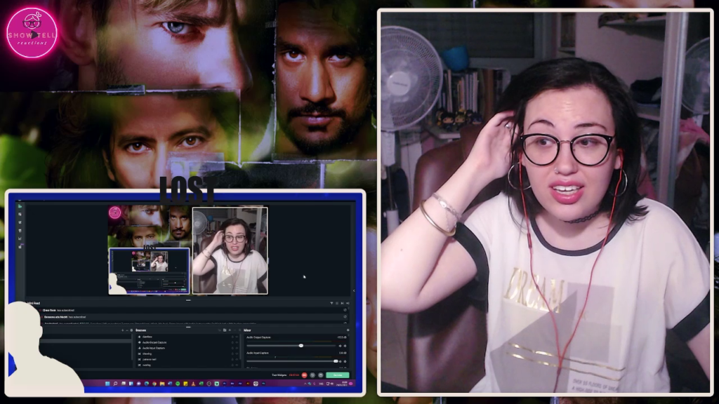The image size is (719, 404).
Task: Open the Editor tab in left sidebar
Action: click(x=20, y=207)
